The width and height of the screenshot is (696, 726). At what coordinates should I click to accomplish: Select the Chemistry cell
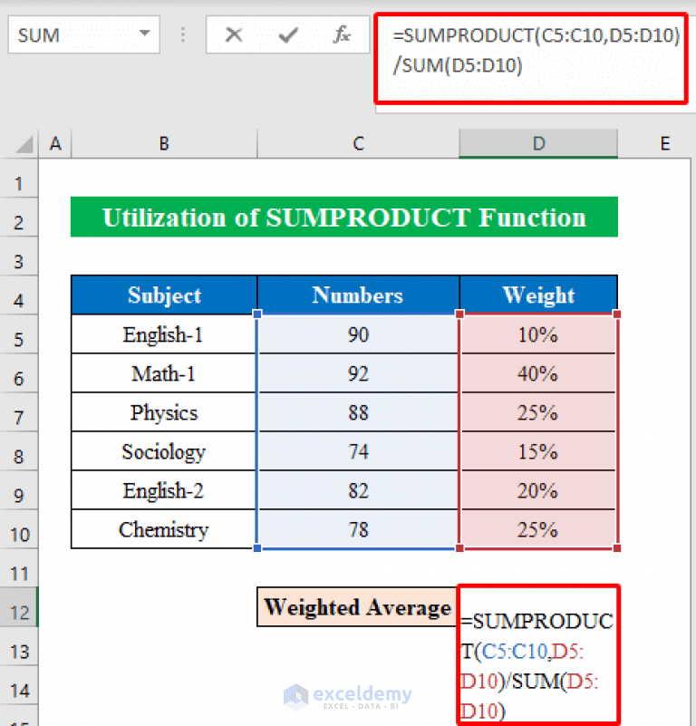164,529
